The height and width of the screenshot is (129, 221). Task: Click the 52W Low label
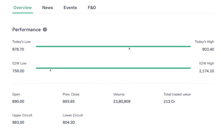click(19, 63)
